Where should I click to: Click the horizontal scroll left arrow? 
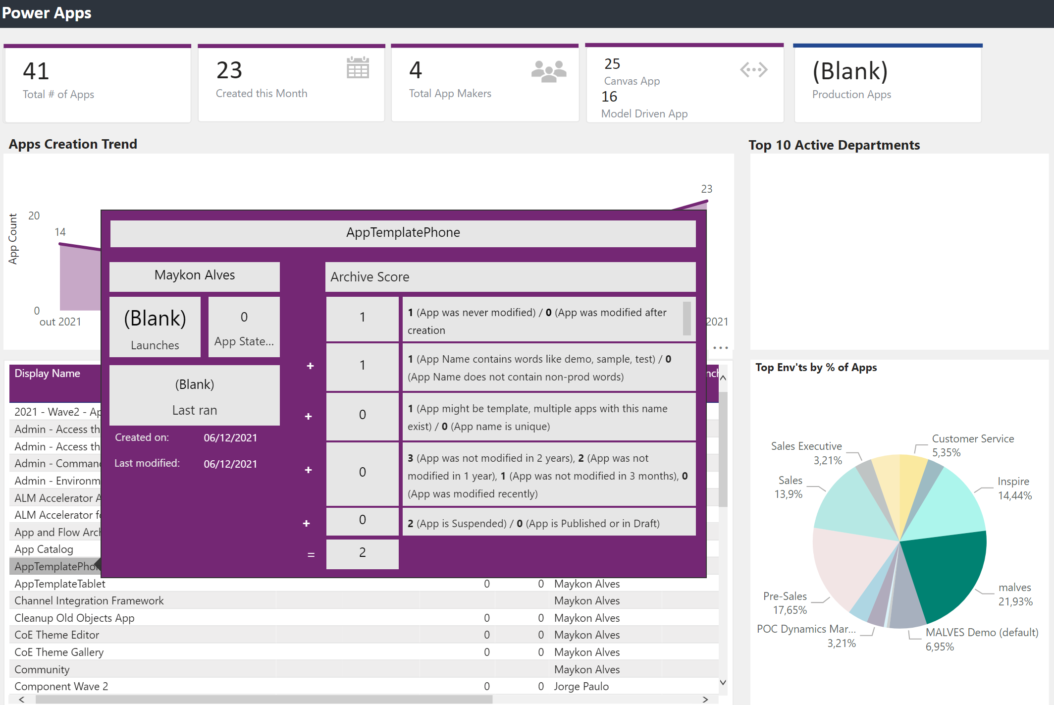[x=21, y=699]
